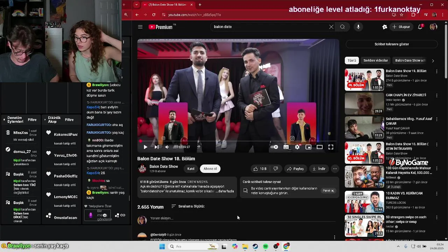Open Filtre for Denetim Eylemleri panel
The width and height of the screenshot is (448, 252).
coord(32,120)
